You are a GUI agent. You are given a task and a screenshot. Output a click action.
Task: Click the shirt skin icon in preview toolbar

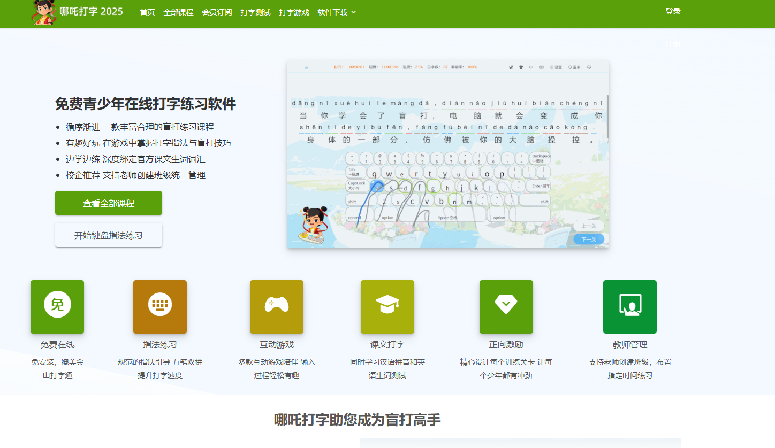coord(521,67)
